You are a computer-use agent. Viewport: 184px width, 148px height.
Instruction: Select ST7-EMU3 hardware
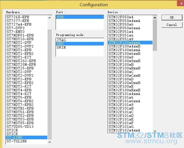(x=26, y=32)
